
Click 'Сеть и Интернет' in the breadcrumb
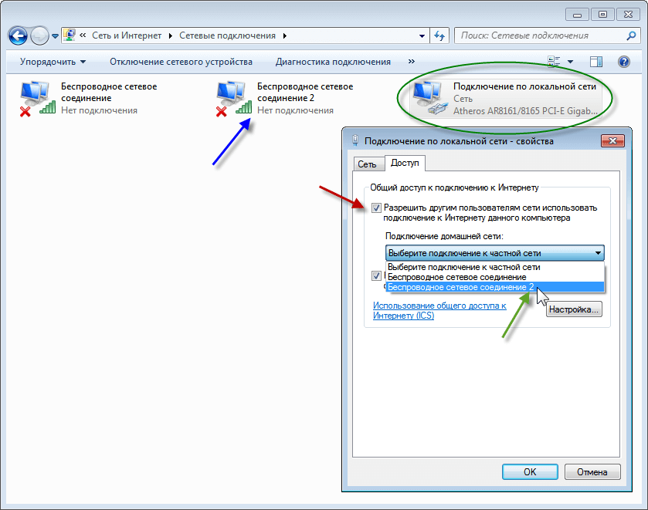127,36
